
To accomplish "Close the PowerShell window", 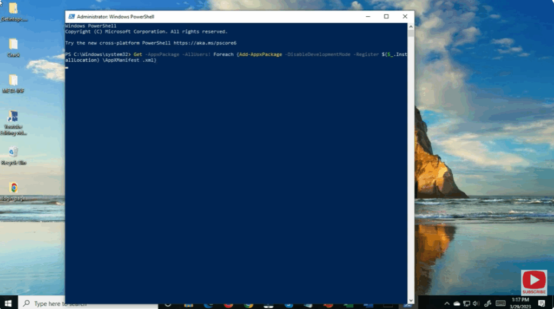I will tap(405, 17).
